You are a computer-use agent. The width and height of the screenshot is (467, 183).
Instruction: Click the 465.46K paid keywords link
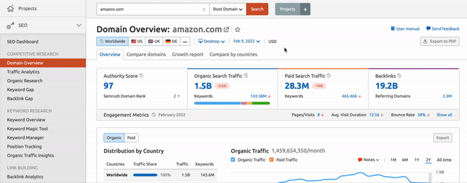pyautogui.click(x=350, y=96)
